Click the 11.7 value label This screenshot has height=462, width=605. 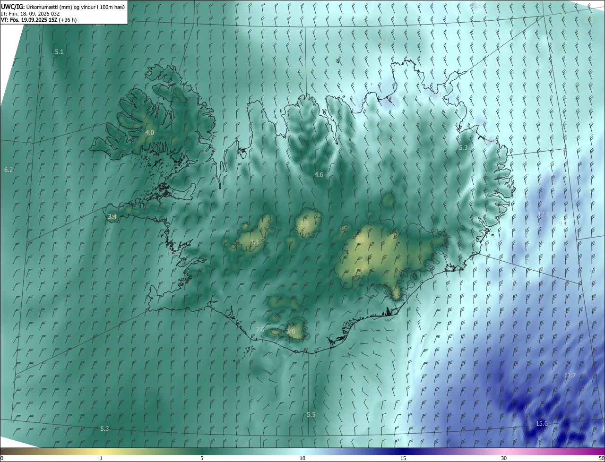click(570, 376)
